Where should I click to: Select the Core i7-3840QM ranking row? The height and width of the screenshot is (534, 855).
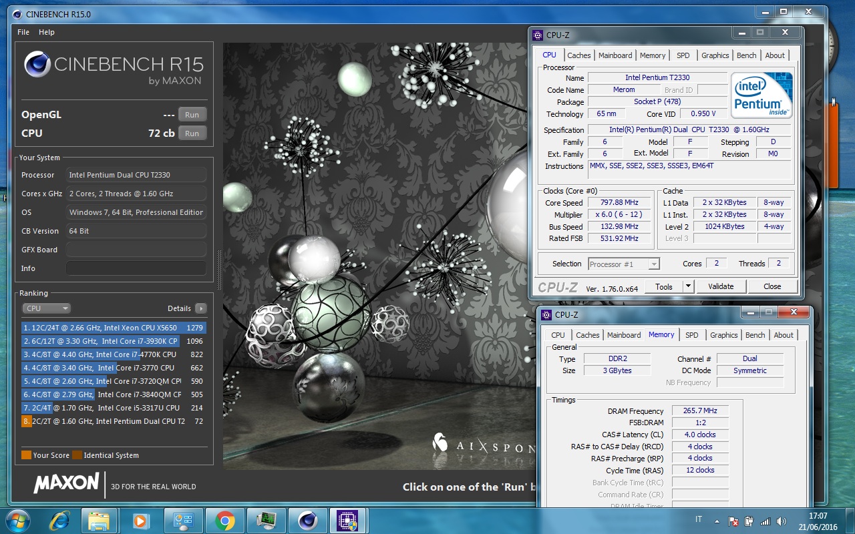pyautogui.click(x=114, y=394)
